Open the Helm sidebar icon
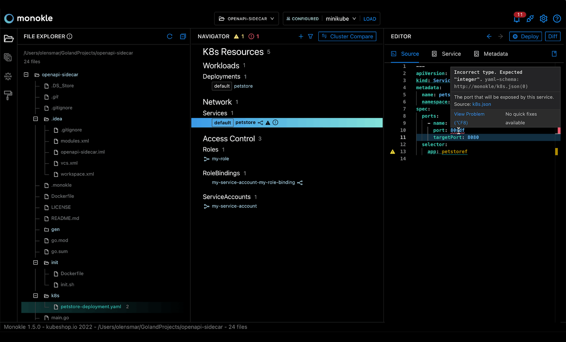This screenshot has width=566, height=342. [8, 76]
